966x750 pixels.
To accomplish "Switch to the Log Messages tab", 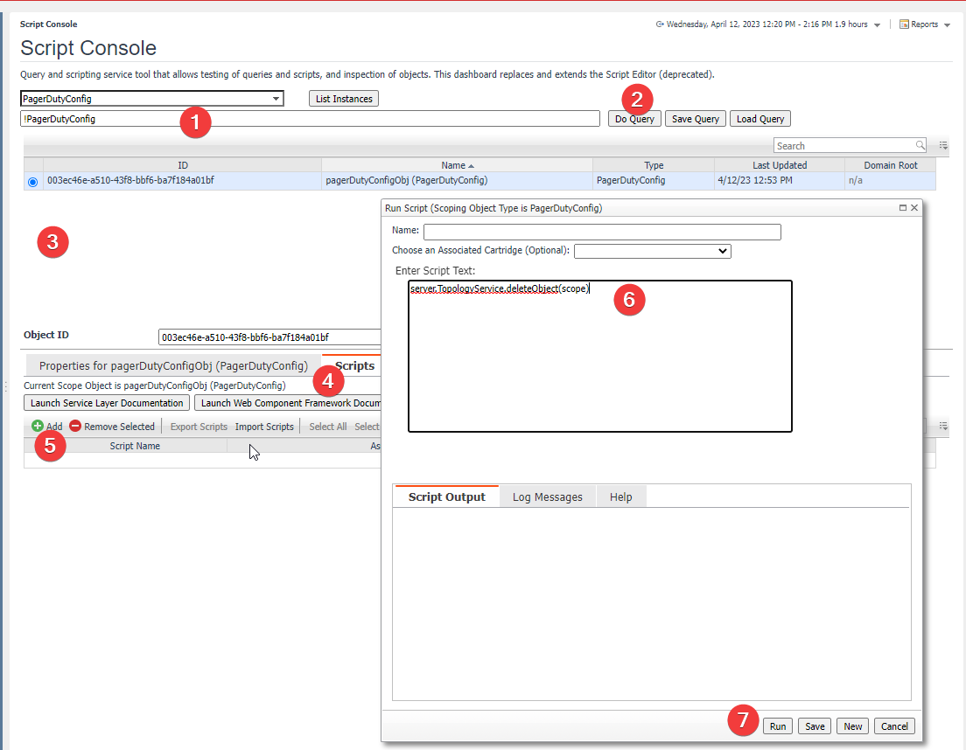I will [x=547, y=497].
